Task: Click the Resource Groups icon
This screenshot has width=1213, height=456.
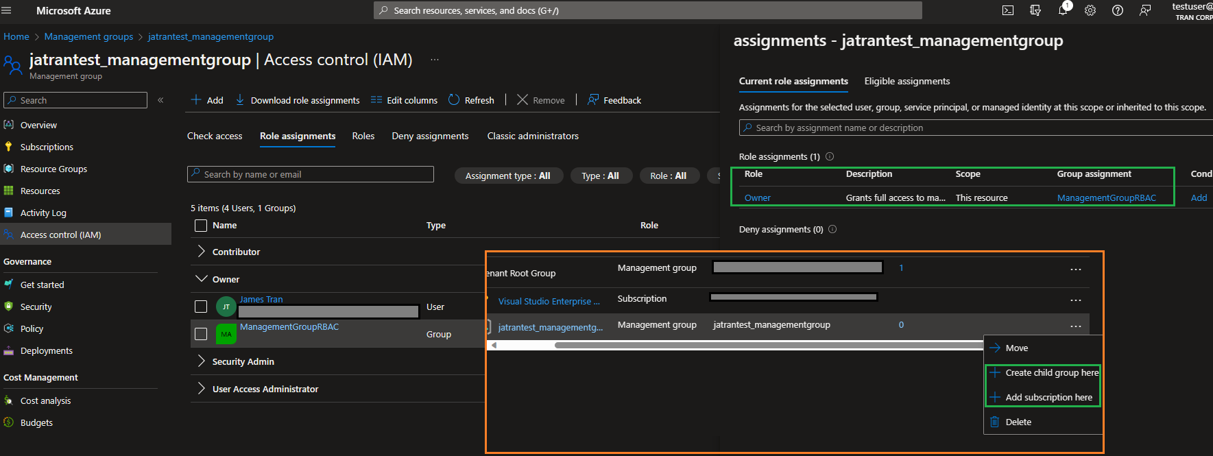Action: [x=9, y=169]
